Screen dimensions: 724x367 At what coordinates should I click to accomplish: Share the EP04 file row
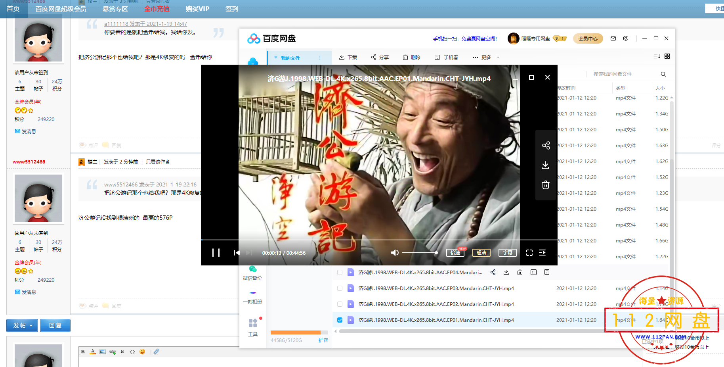click(493, 272)
